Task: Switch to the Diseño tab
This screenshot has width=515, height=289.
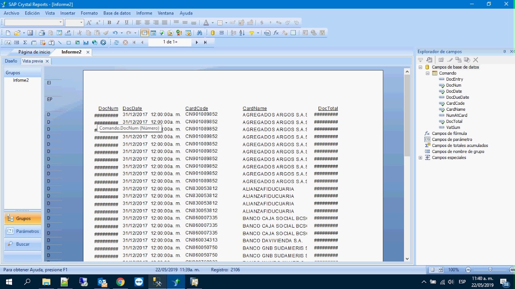Action: coord(11,61)
